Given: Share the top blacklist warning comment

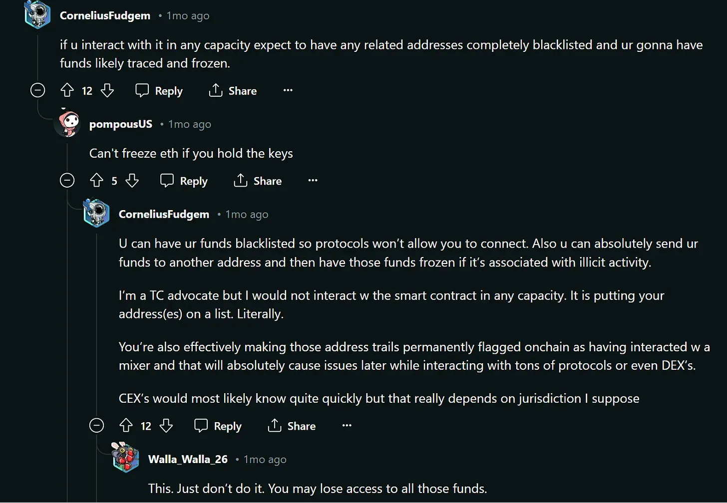Looking at the screenshot, I should pyautogui.click(x=232, y=90).
